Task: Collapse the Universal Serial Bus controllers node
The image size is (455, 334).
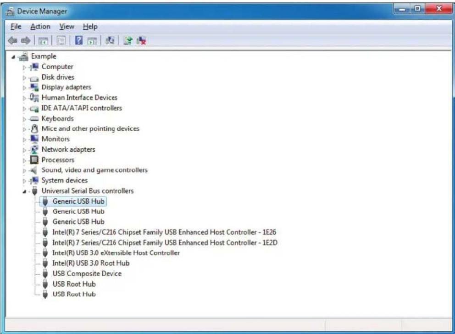Action: coord(24,191)
